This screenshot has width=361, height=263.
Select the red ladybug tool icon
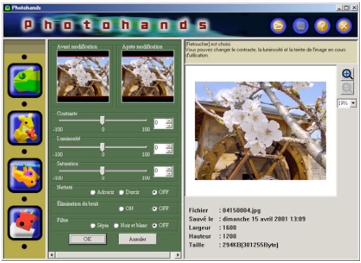(25, 223)
